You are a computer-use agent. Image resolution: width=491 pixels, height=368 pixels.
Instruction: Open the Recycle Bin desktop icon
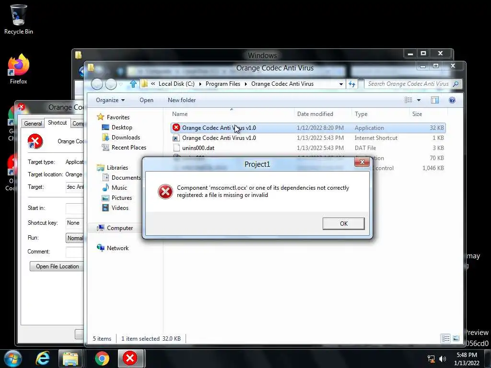pyautogui.click(x=19, y=19)
